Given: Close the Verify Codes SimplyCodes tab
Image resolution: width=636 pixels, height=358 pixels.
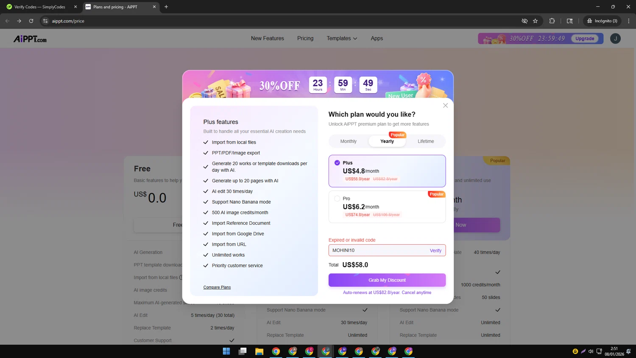Looking at the screenshot, I should (x=75, y=7).
